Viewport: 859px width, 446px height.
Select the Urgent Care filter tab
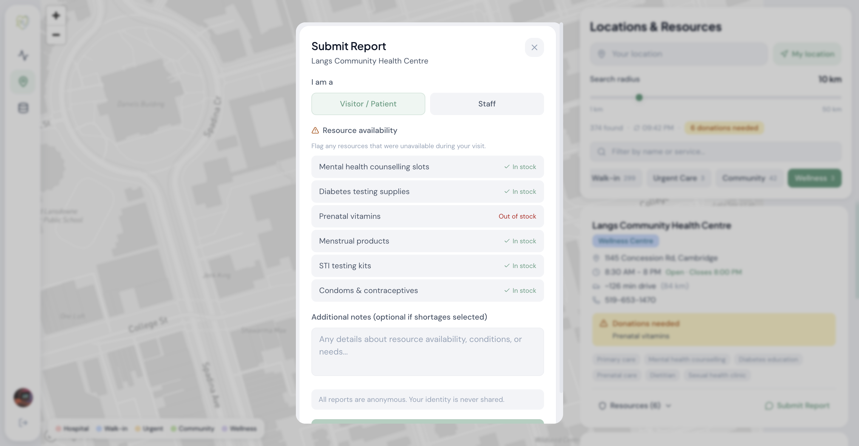click(x=679, y=178)
